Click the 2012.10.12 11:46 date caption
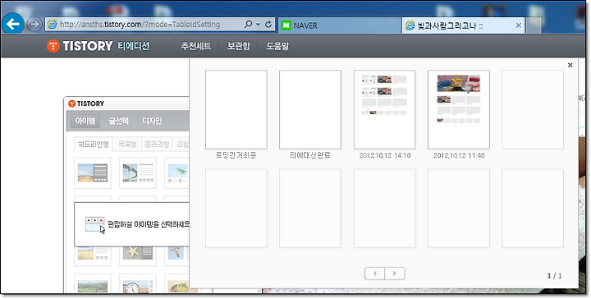591x299 pixels. pyautogui.click(x=459, y=155)
